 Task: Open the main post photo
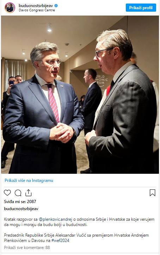(x=80, y=95)
